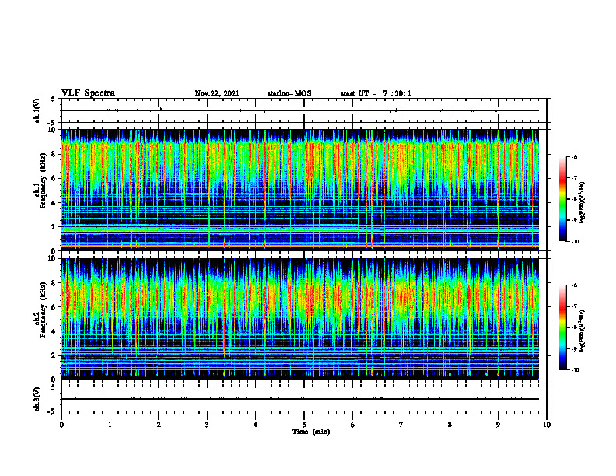Screen dimensions: 616x476
Task: Click the ch.2 spectrogram color bar
Action: (563, 327)
